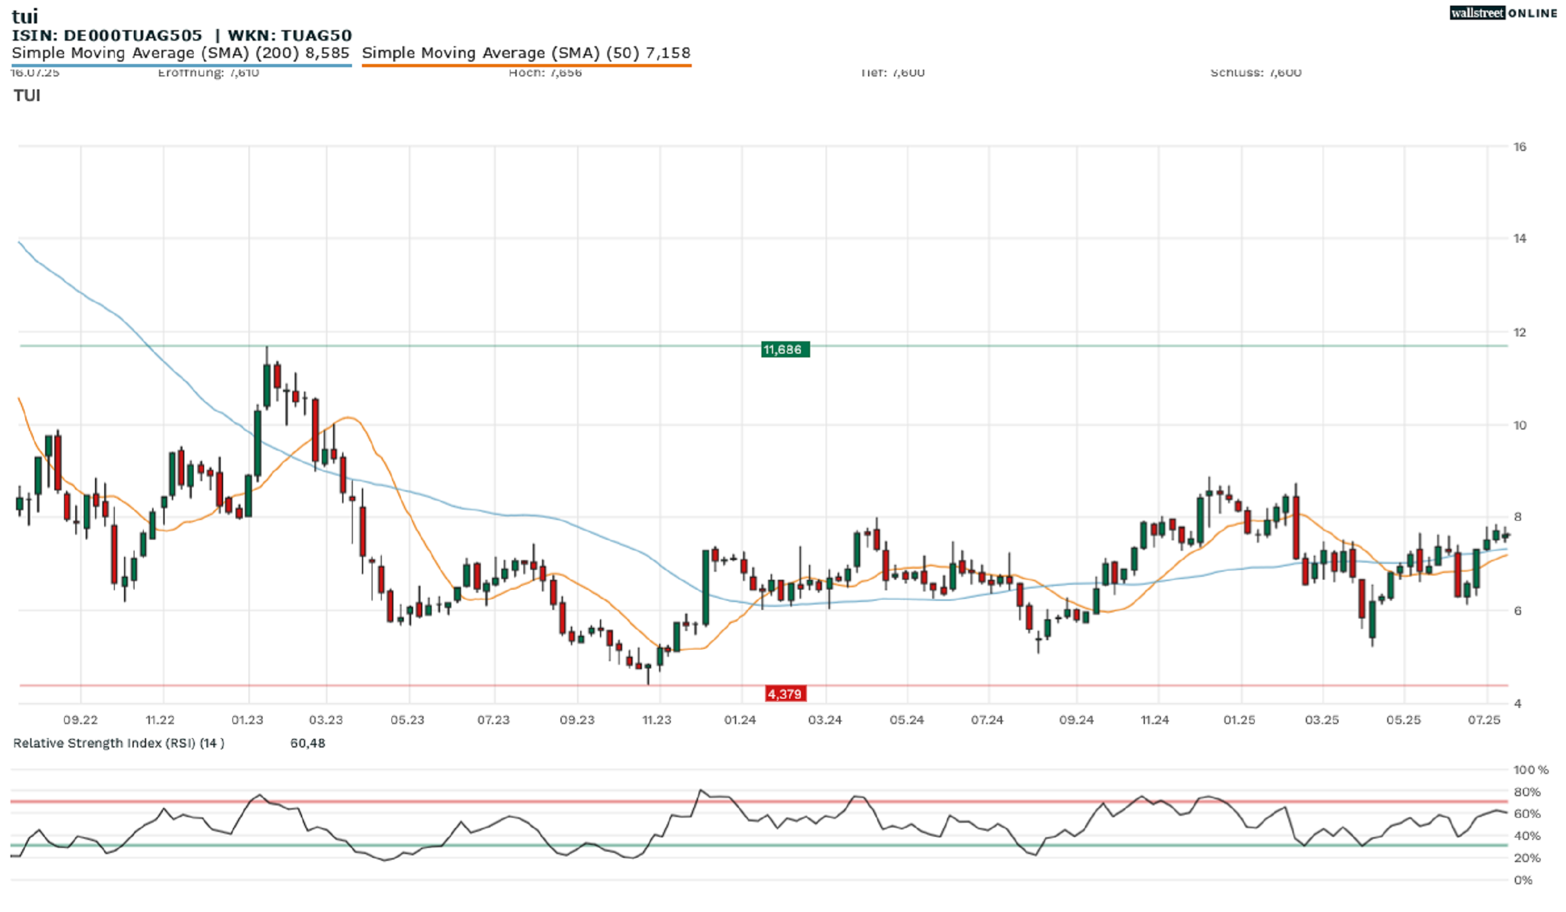The width and height of the screenshot is (1566, 912).
Task: Click the 07.24 date axis label
Action: (x=988, y=720)
